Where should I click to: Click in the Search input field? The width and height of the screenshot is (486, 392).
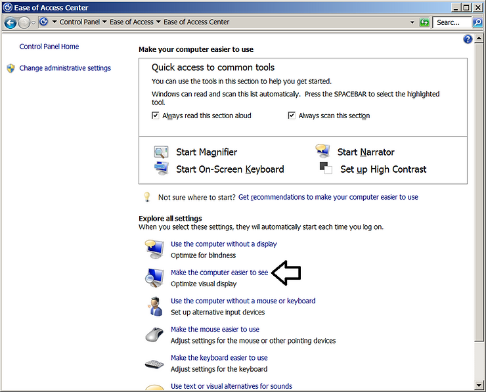click(452, 22)
